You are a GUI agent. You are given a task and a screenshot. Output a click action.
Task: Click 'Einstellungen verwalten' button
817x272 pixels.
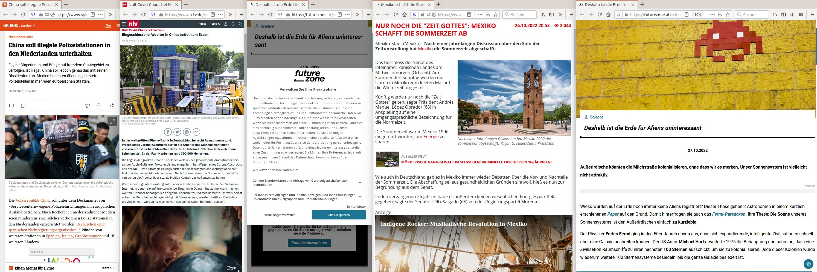pos(280,215)
